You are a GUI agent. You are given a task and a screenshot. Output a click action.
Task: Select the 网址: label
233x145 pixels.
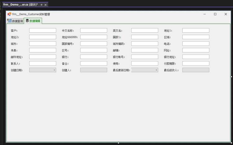(x=167, y=51)
